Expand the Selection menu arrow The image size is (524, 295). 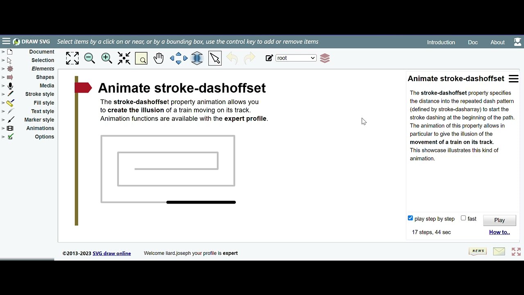(3, 60)
